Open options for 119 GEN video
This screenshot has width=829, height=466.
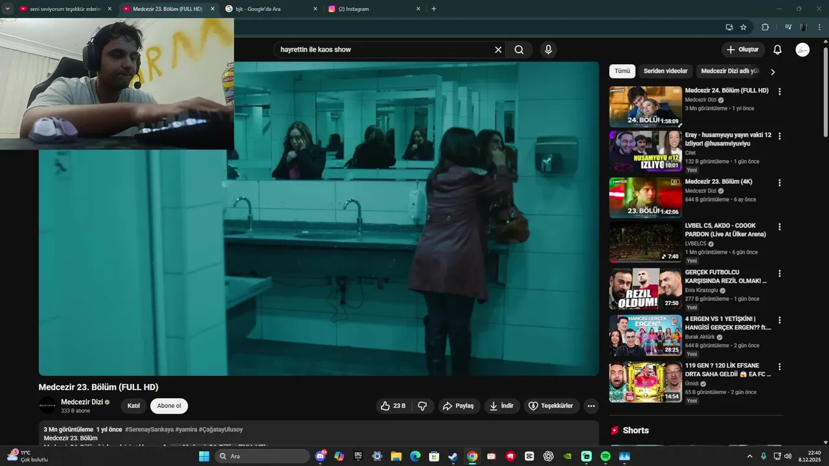pyautogui.click(x=779, y=366)
